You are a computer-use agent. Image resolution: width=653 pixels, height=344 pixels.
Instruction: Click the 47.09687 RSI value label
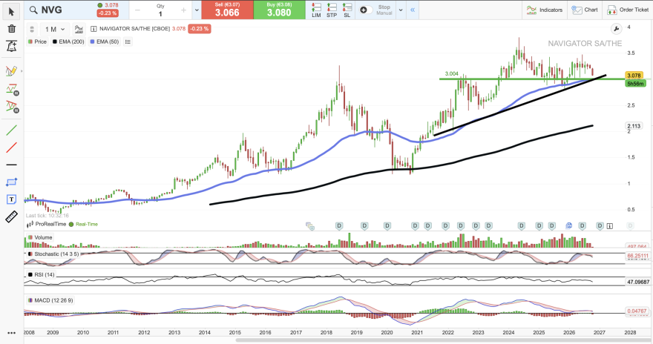[x=638, y=282]
